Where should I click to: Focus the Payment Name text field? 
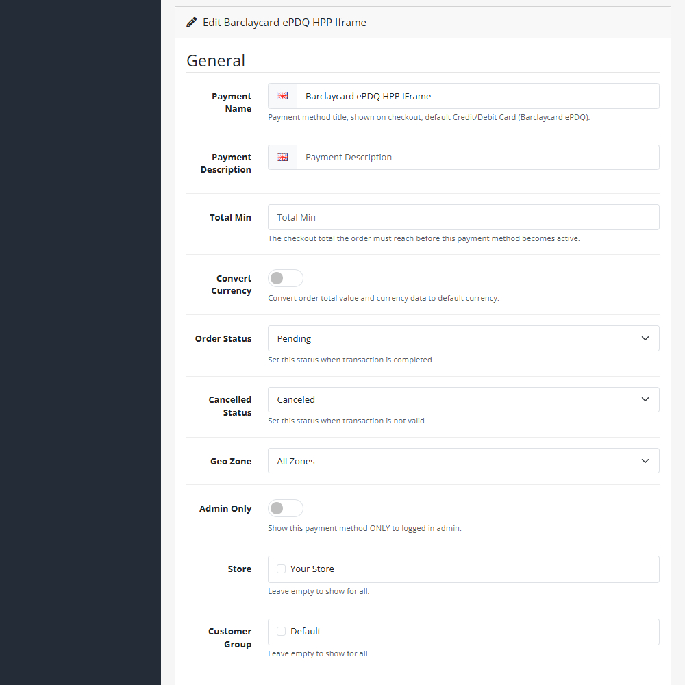tap(478, 96)
